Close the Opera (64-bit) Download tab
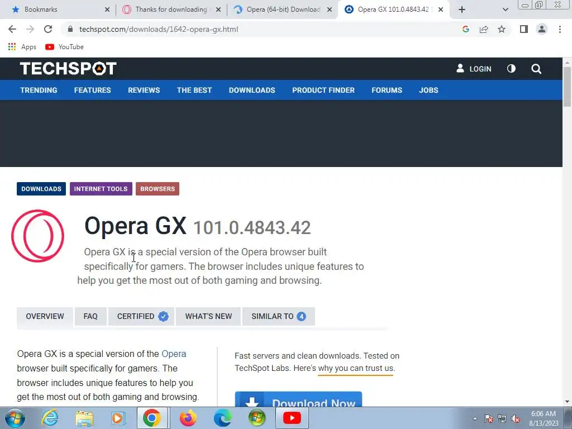Screen dimensions: 572x429 330,9
